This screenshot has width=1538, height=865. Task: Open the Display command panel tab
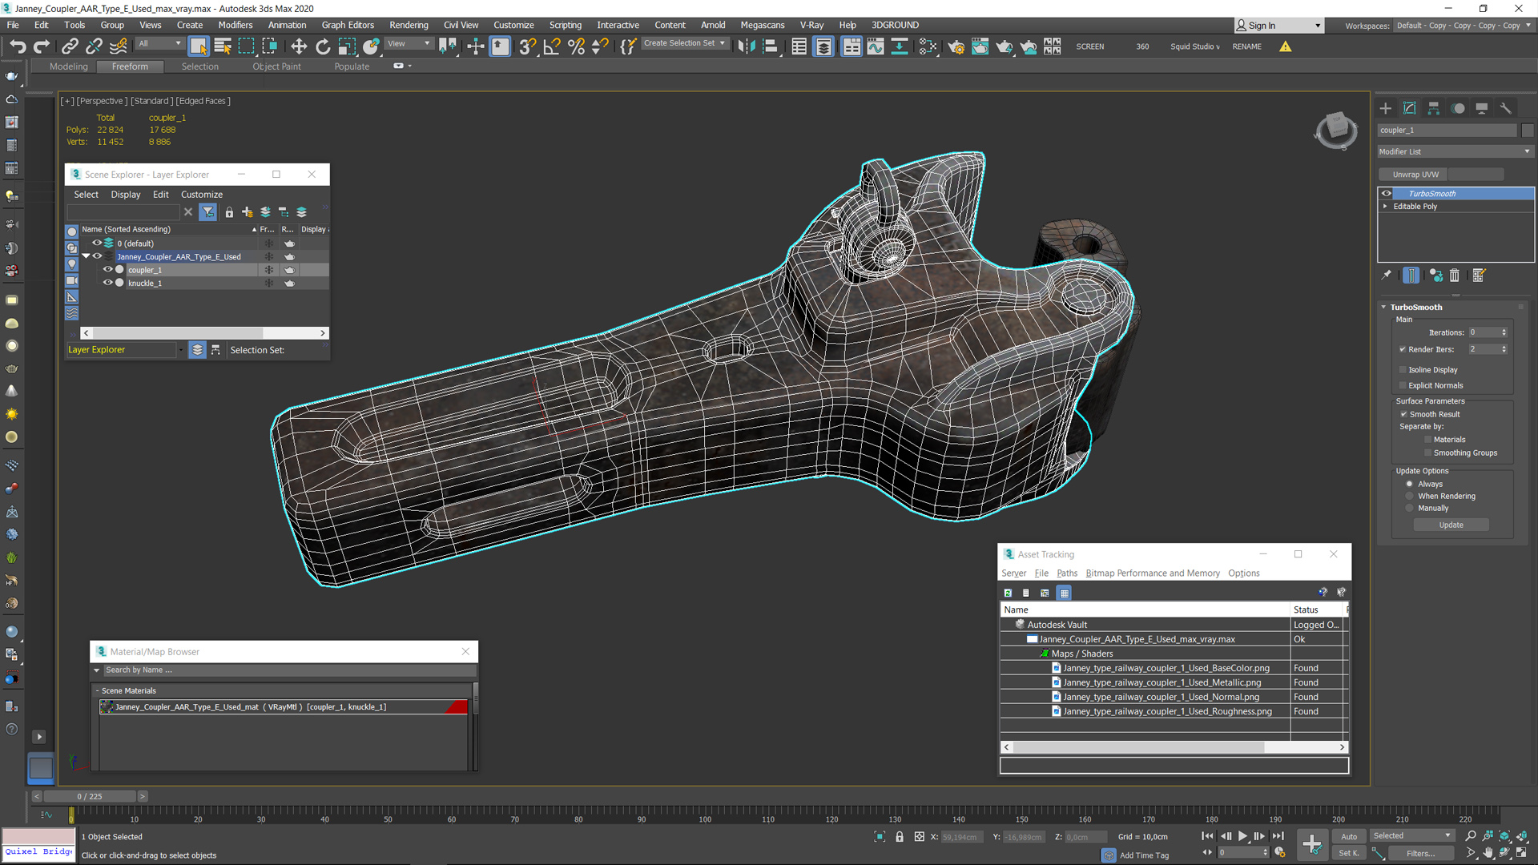1482,108
